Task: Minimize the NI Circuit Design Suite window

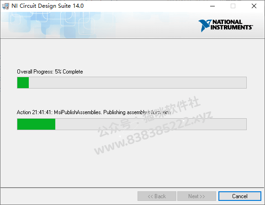Action: click(212, 6)
